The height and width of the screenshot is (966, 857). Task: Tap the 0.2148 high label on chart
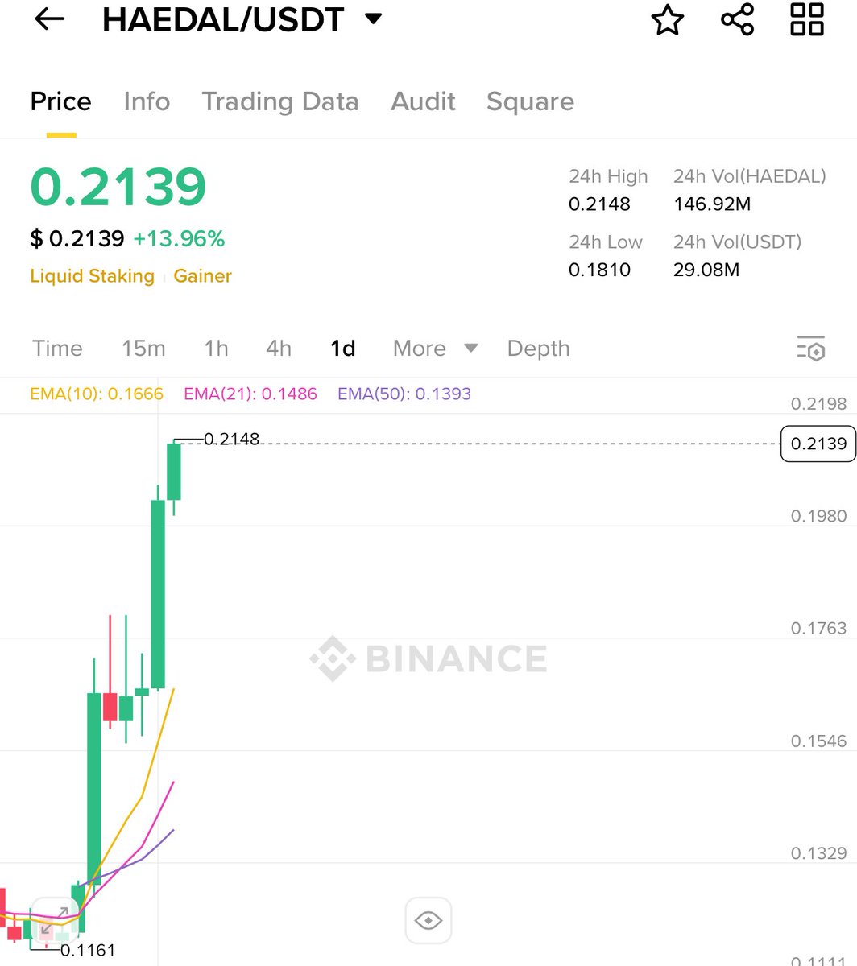231,439
